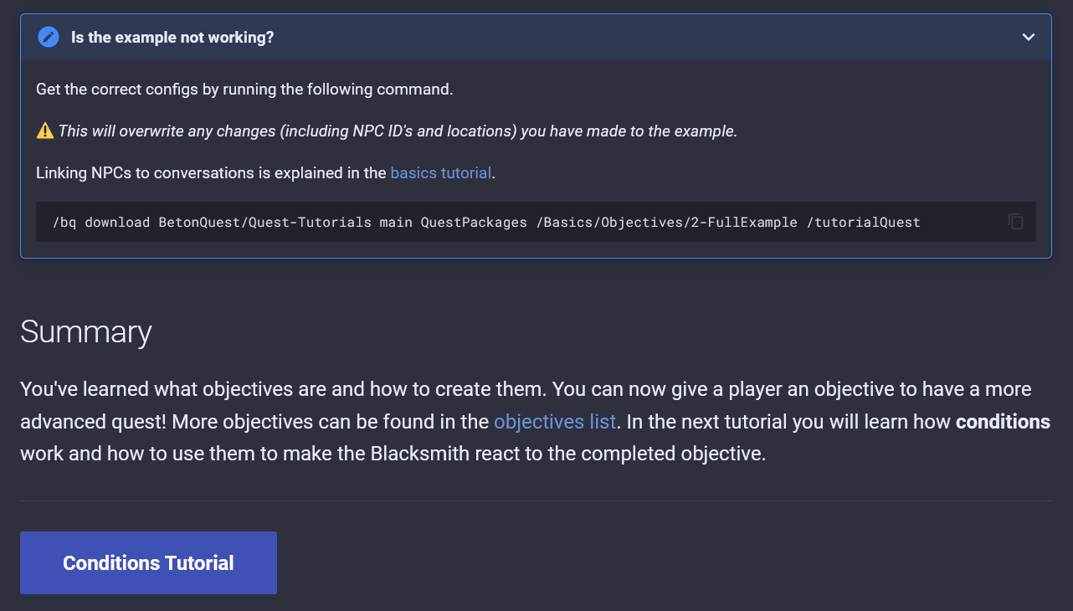Click inside the /bq download code block
Viewport: 1073px width, 611px height.
click(x=536, y=222)
